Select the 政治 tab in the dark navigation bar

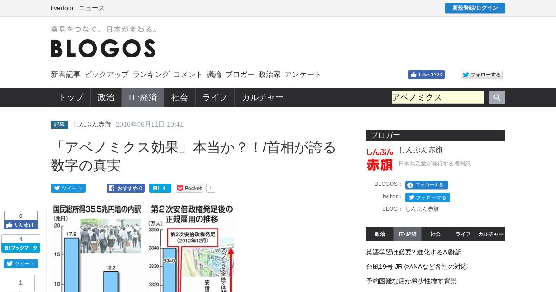click(x=106, y=97)
